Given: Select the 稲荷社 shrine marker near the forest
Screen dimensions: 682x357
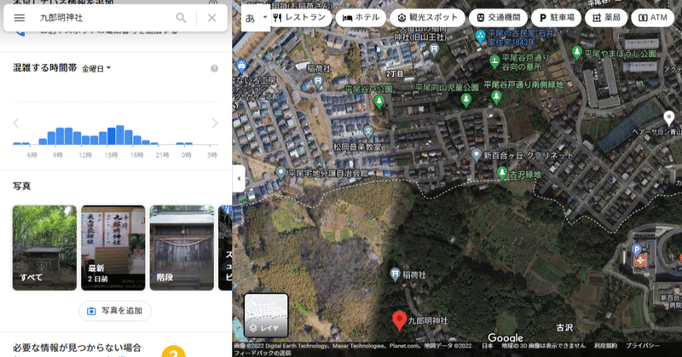Looking at the screenshot, I should (x=395, y=274).
